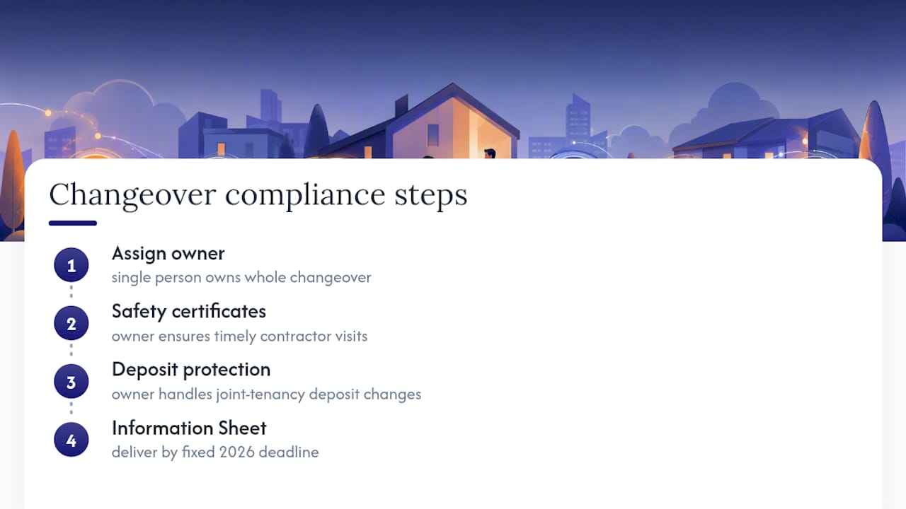Click 'owner ensures timely contractor visits' text

[239, 336]
